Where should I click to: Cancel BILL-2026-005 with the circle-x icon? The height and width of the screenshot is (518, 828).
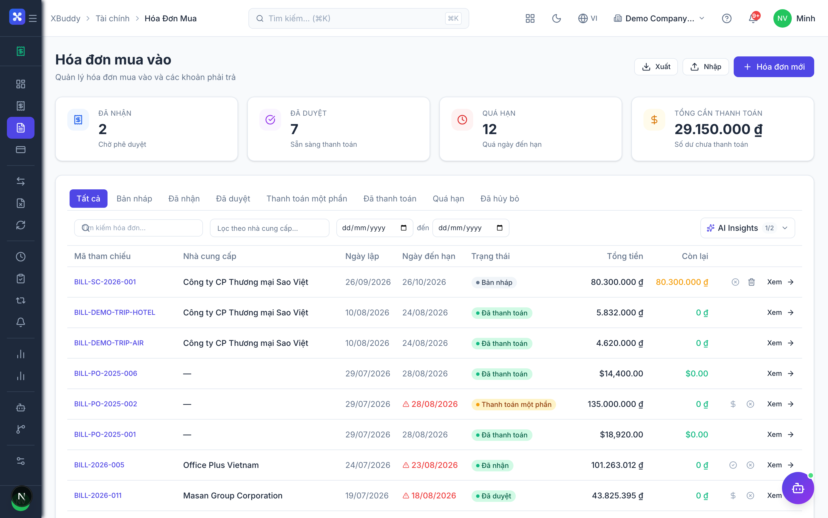pyautogui.click(x=750, y=465)
